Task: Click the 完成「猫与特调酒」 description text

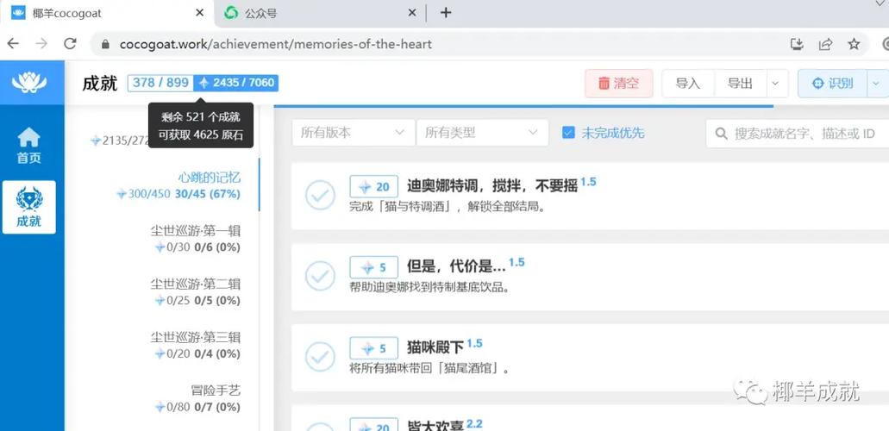Action: point(448,207)
